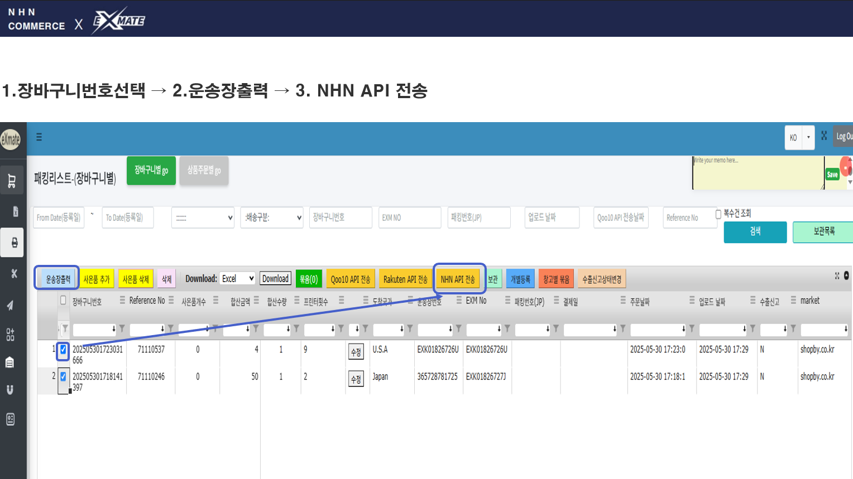Click the 장바구니번호 search input field

tap(341, 217)
